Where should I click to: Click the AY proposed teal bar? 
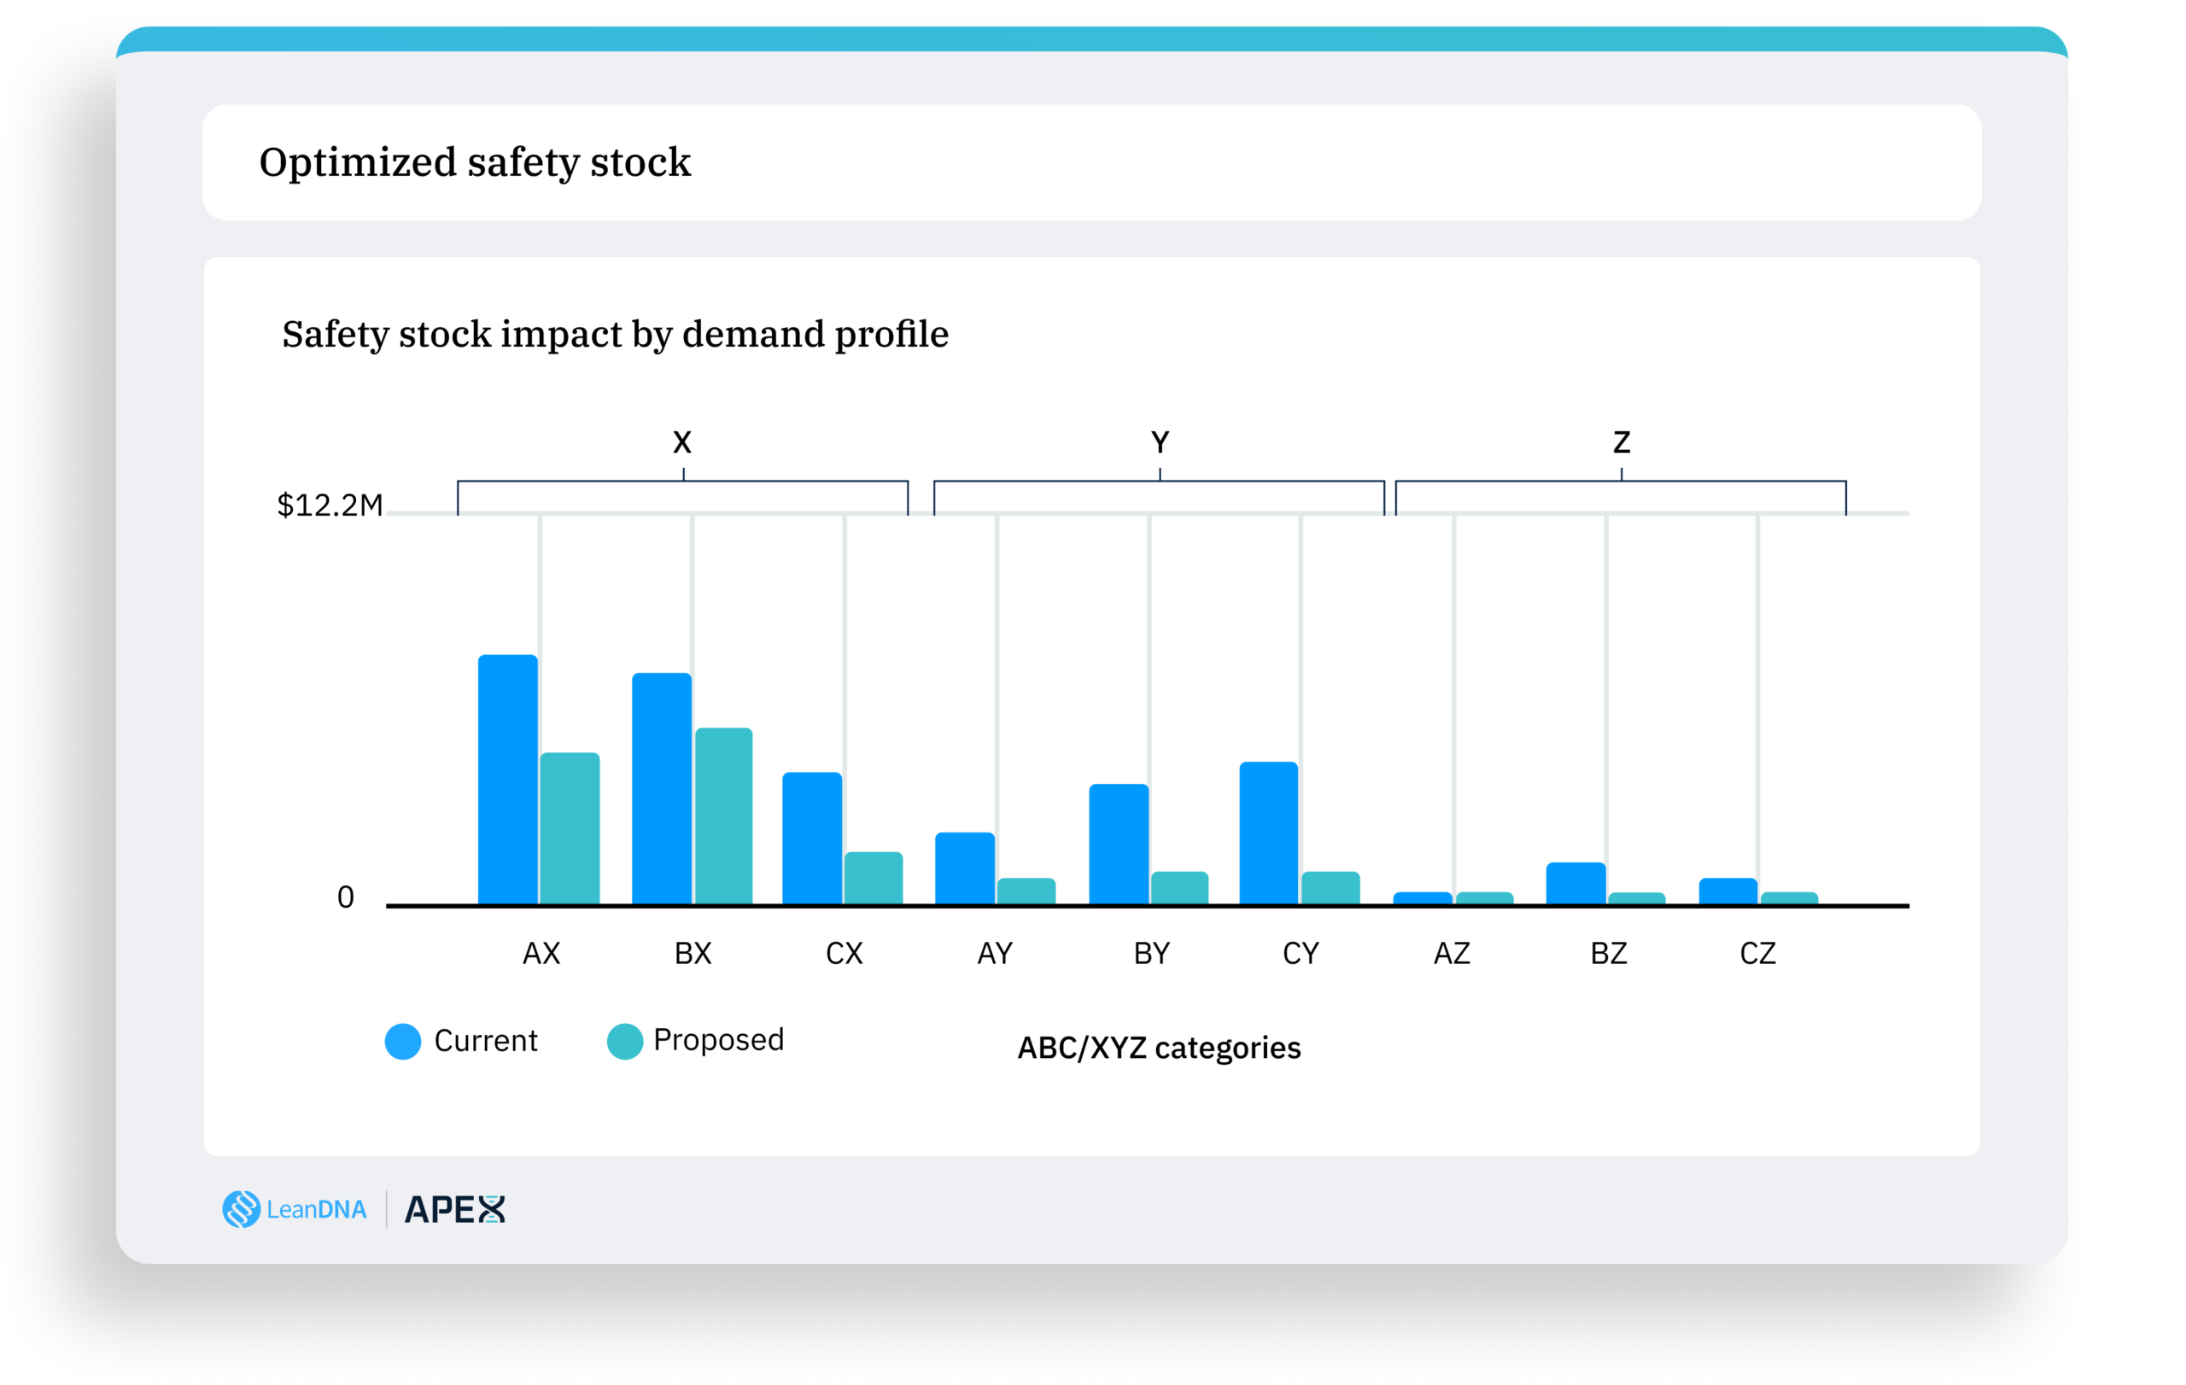coord(1026,891)
